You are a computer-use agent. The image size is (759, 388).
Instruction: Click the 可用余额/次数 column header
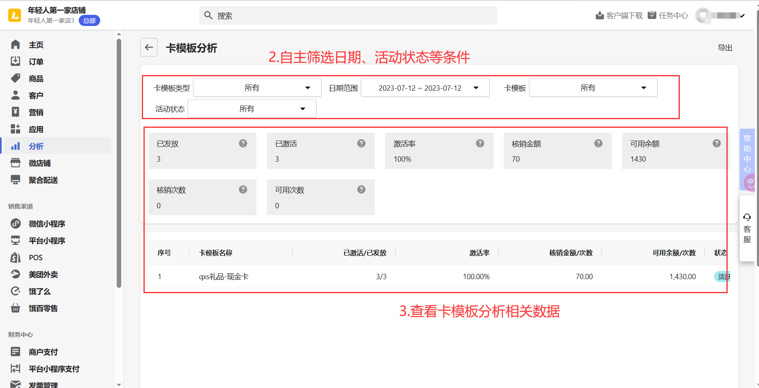point(674,253)
